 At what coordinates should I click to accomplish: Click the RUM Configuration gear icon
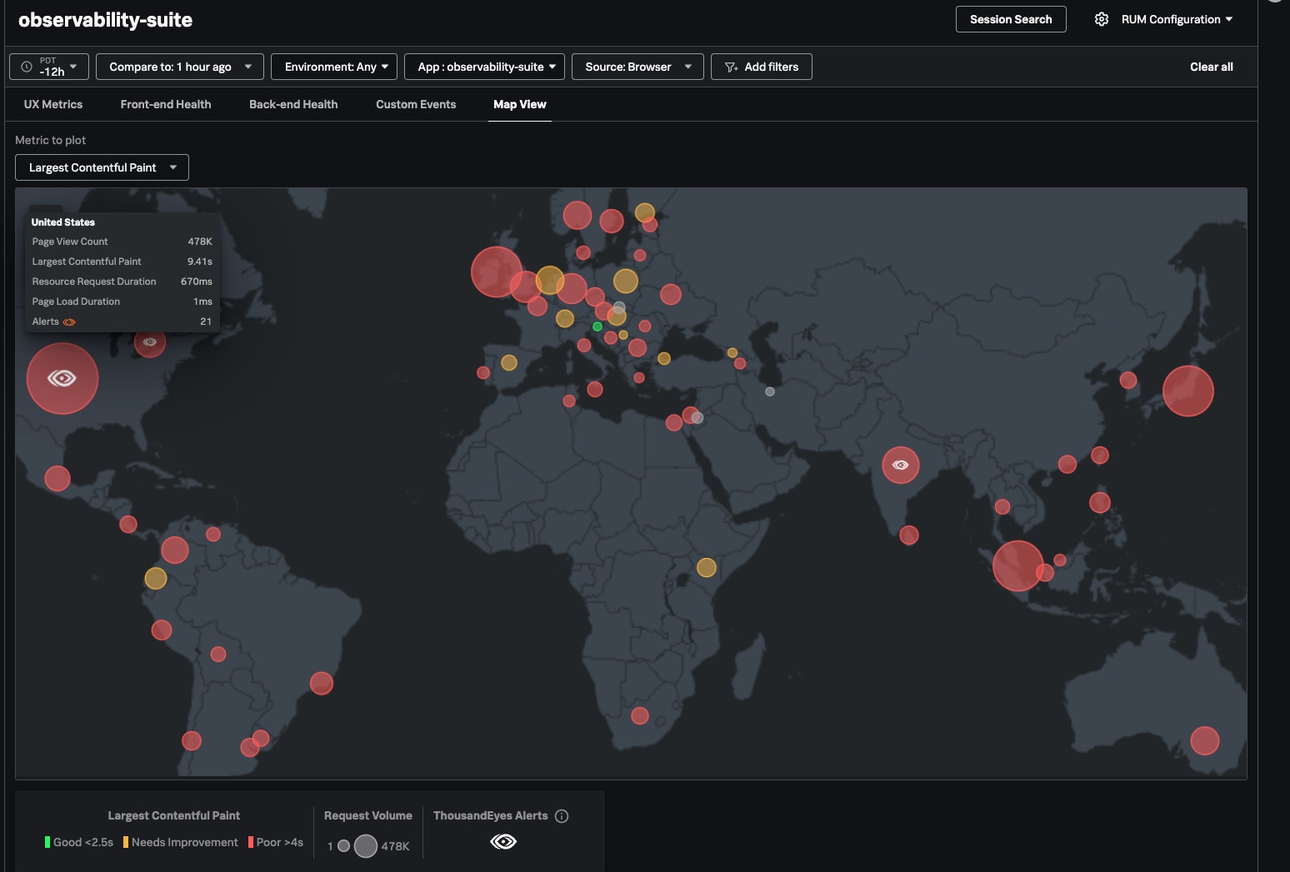[x=1101, y=19]
